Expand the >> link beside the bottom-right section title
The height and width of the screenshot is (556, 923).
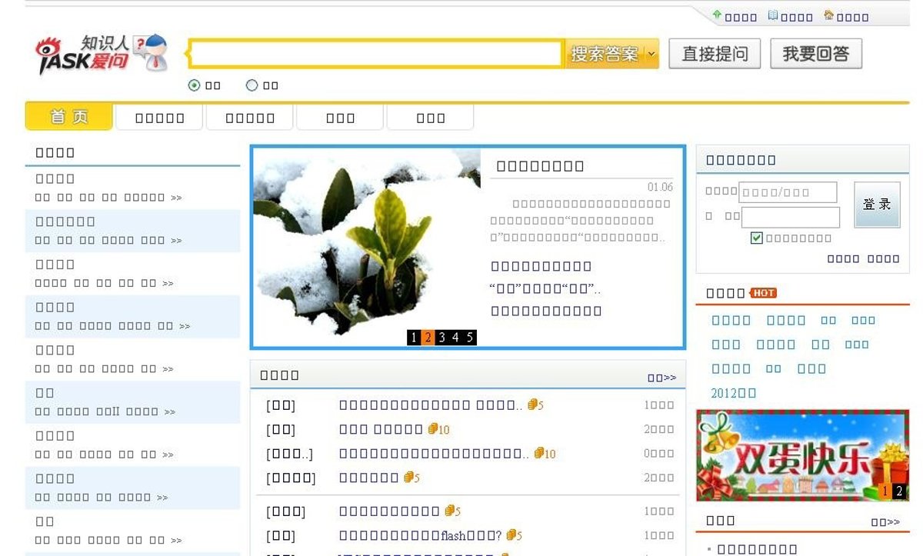[x=885, y=522]
